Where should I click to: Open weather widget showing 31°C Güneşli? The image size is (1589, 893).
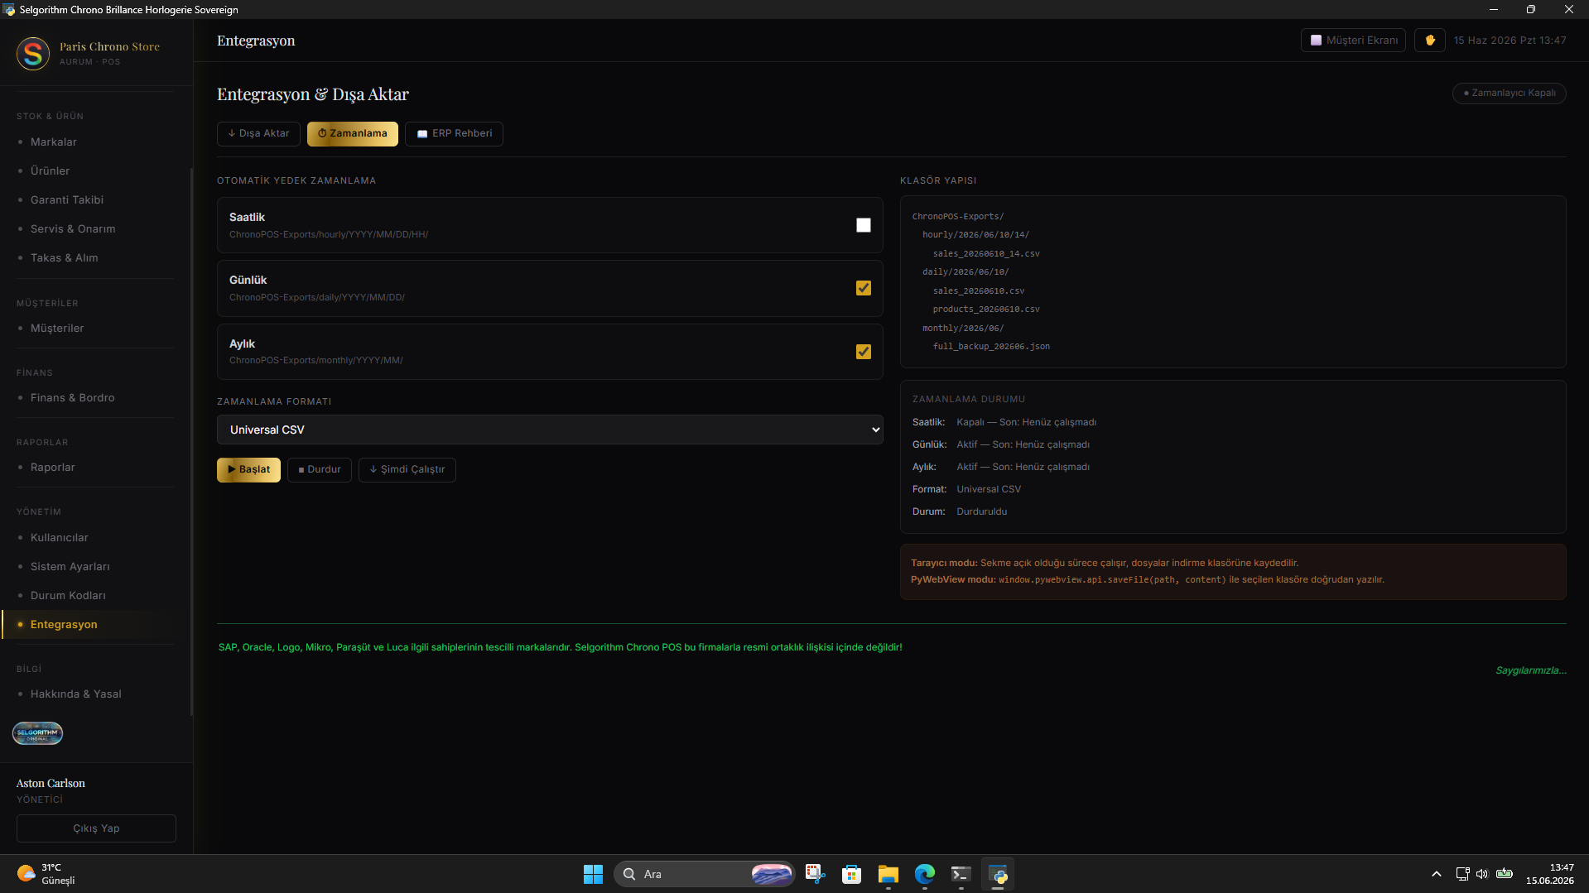point(46,874)
